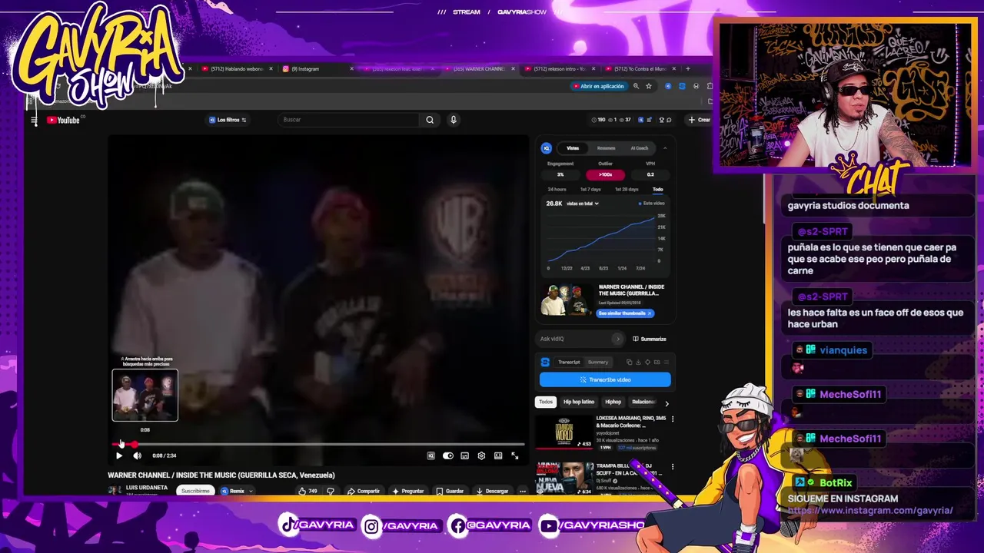
Task: Click Suscribirme to subscribe
Action: 195,491
